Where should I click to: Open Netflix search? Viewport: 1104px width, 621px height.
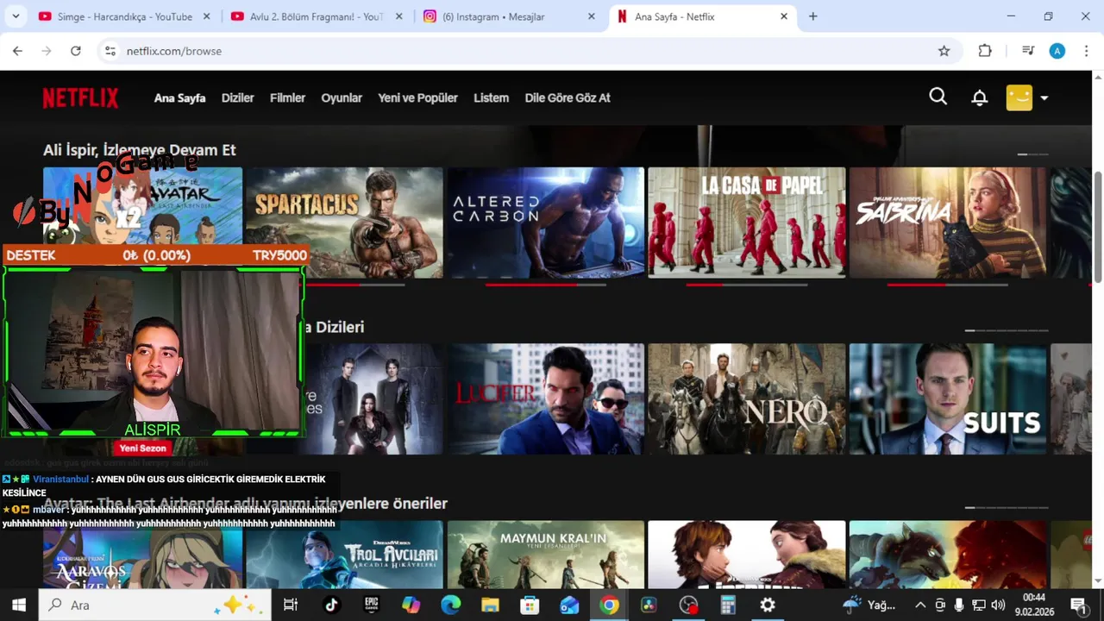click(938, 97)
